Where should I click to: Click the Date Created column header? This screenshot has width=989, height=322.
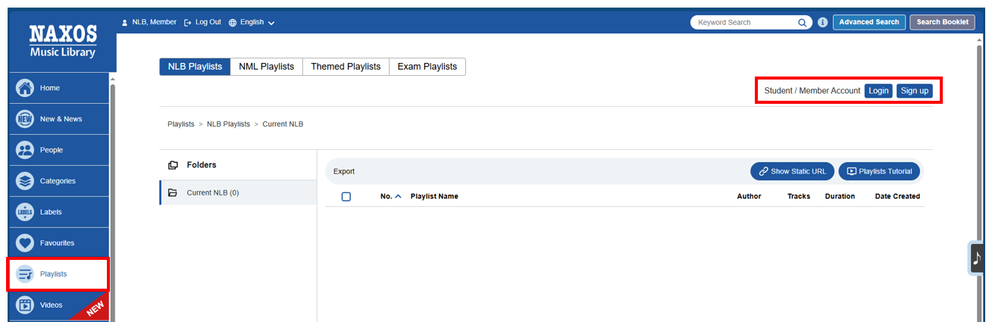pyautogui.click(x=897, y=196)
